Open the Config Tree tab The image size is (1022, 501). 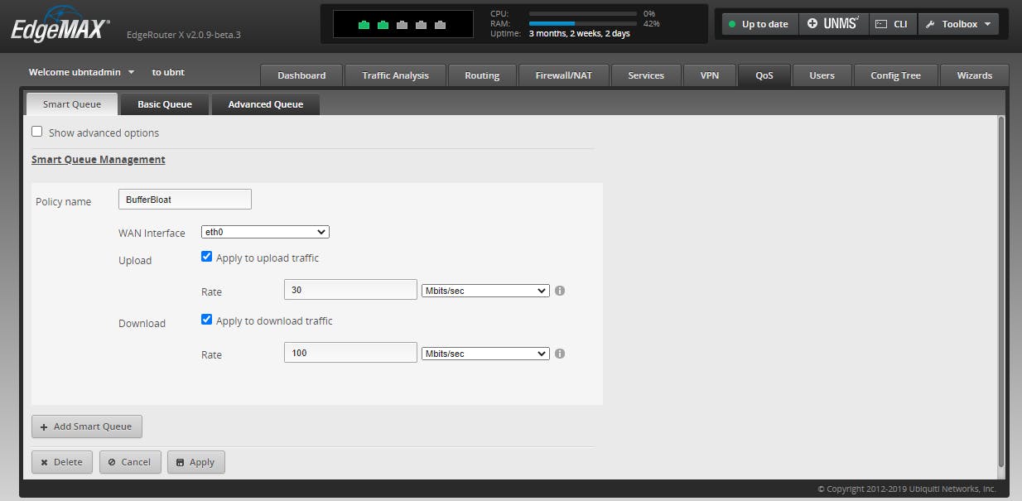895,75
